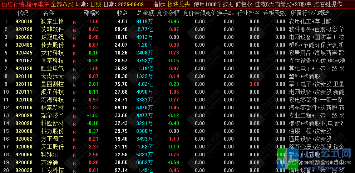The width and height of the screenshot is (355, 173).
Task: Select stock name 同享科技
Action: tap(53, 61)
